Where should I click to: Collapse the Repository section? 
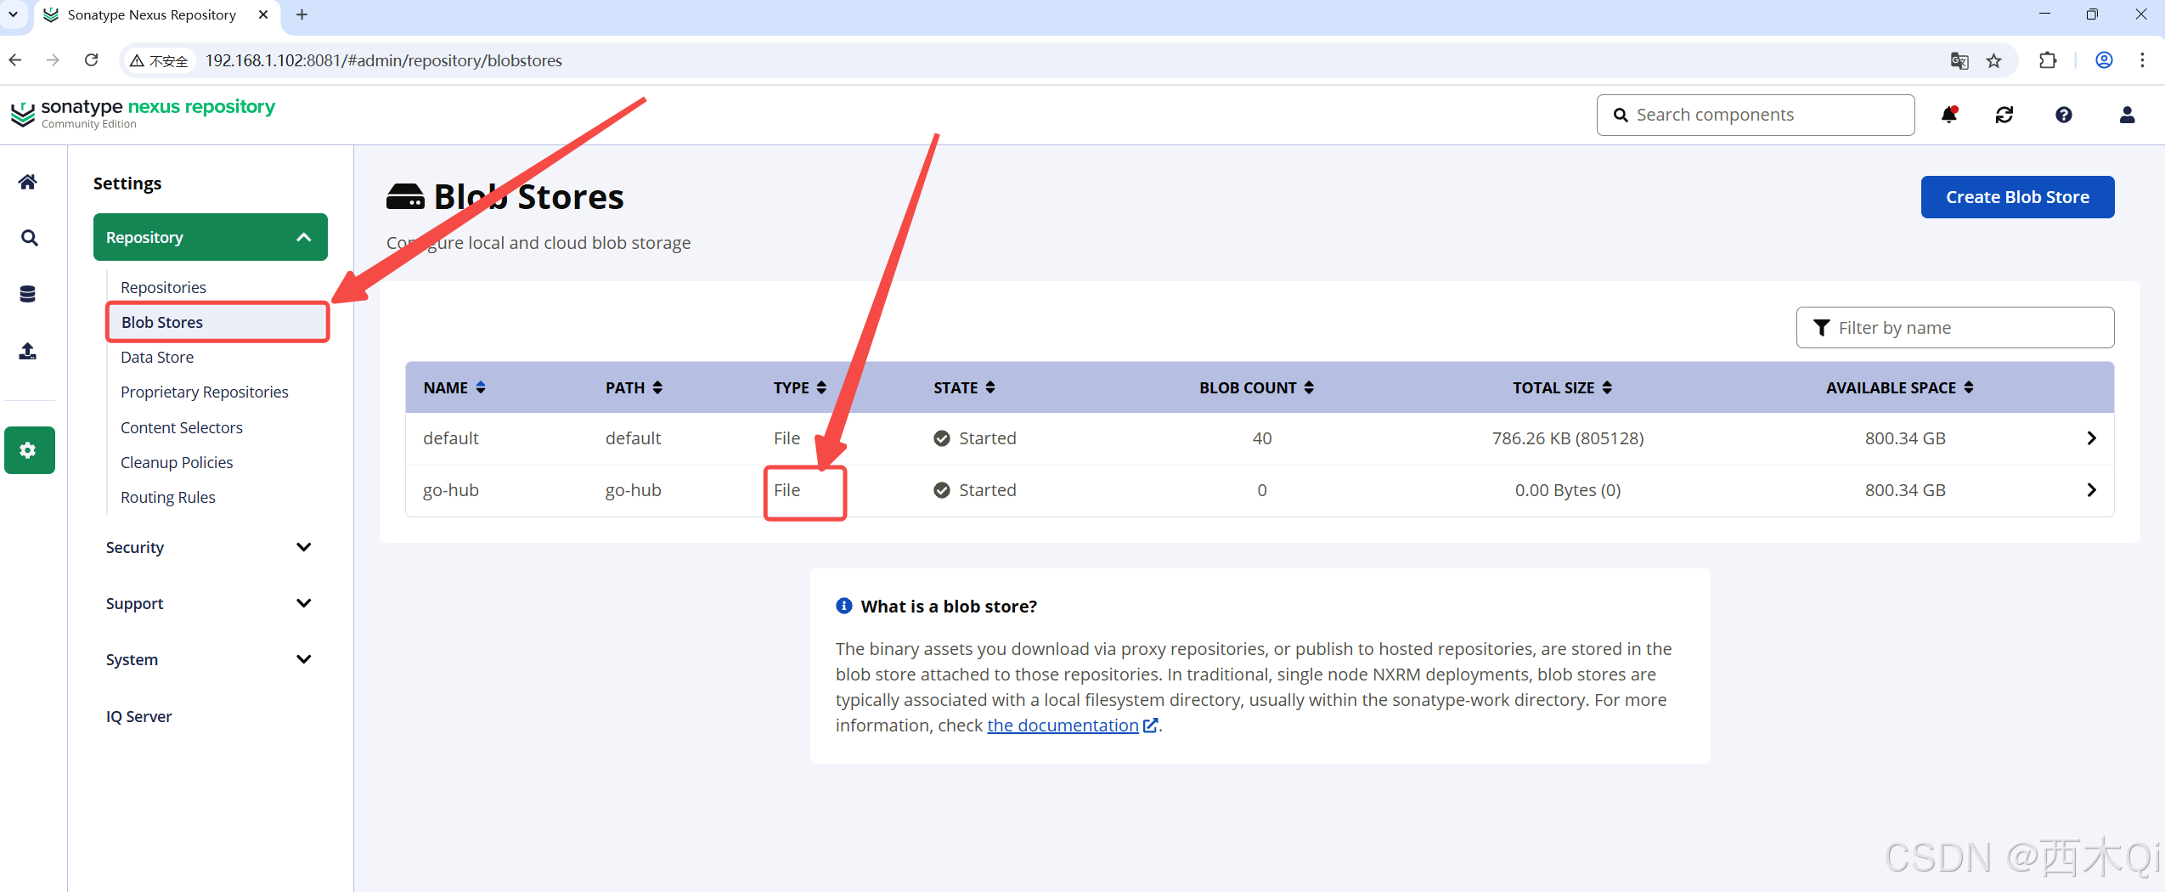click(x=211, y=237)
